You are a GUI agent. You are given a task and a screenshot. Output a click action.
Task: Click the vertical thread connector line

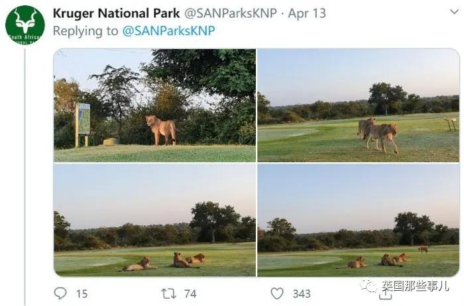pos(25,177)
